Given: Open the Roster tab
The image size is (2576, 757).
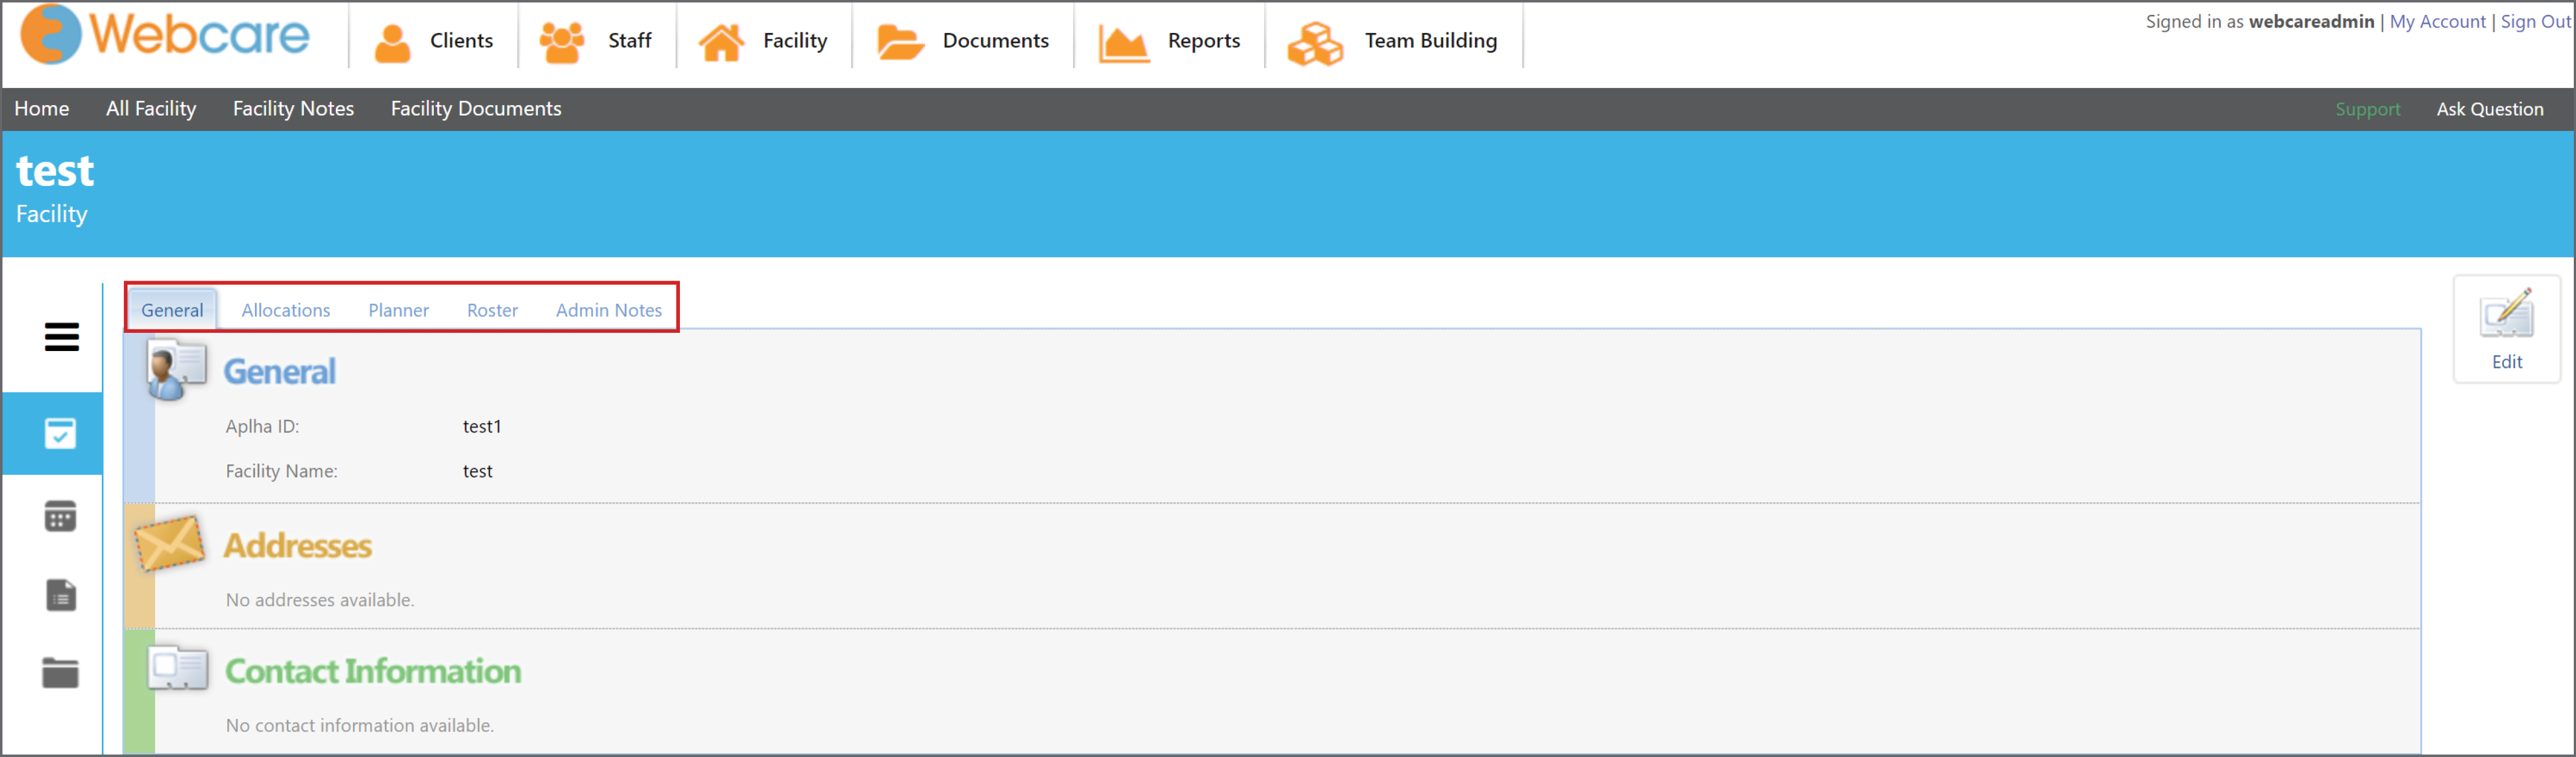Looking at the screenshot, I should pos(492,310).
